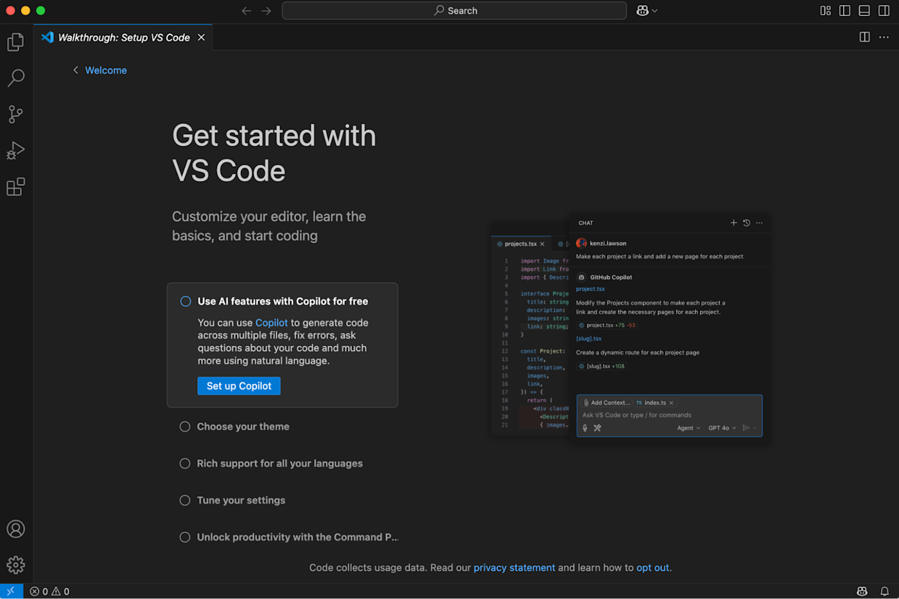Viewport: 899px width, 599px height.
Task: Open the Accounts menu icon
Action: [x=15, y=529]
